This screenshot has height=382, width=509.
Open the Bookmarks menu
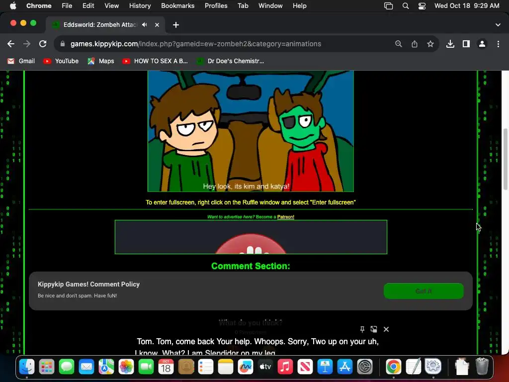tap(177, 5)
